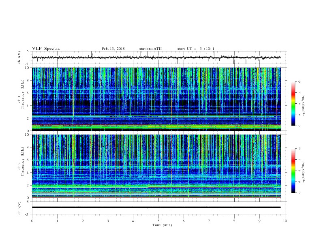Image resolution: width=321 pixels, height=248 pixels.
Task: Select the ch.1 "Frequency (kHz)" axis label
Action: point(23,94)
